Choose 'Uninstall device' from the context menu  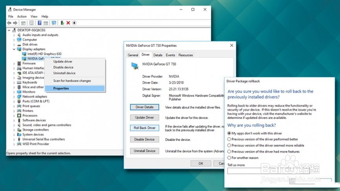click(75, 73)
